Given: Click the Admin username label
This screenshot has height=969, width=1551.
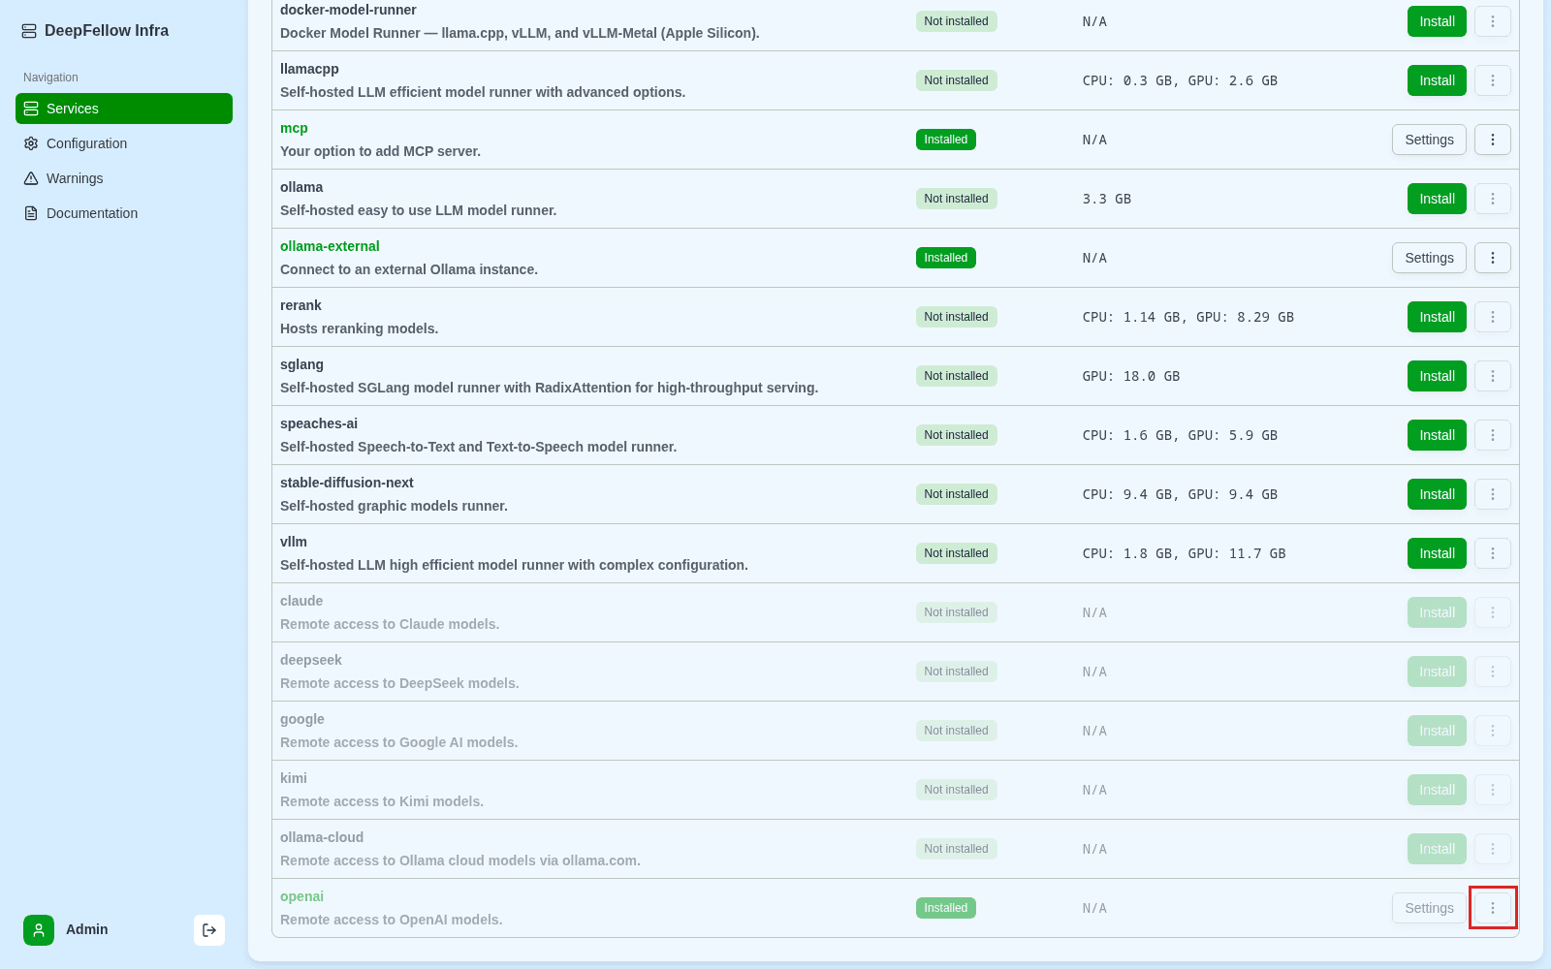Looking at the screenshot, I should (87, 929).
